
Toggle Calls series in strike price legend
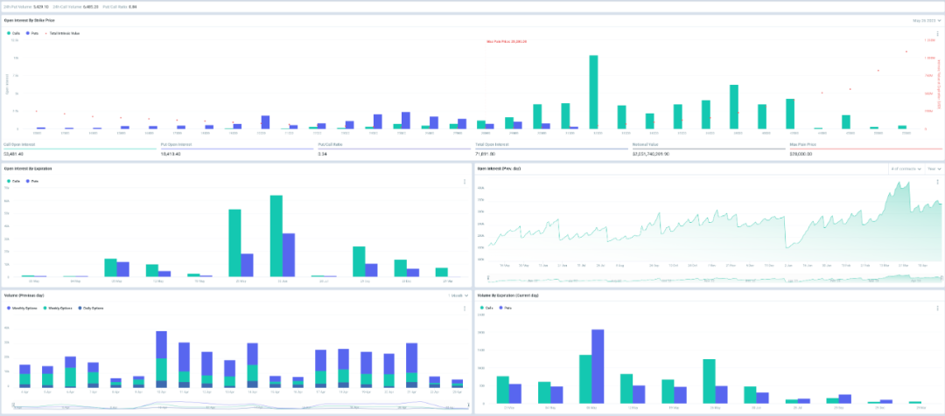click(x=13, y=33)
